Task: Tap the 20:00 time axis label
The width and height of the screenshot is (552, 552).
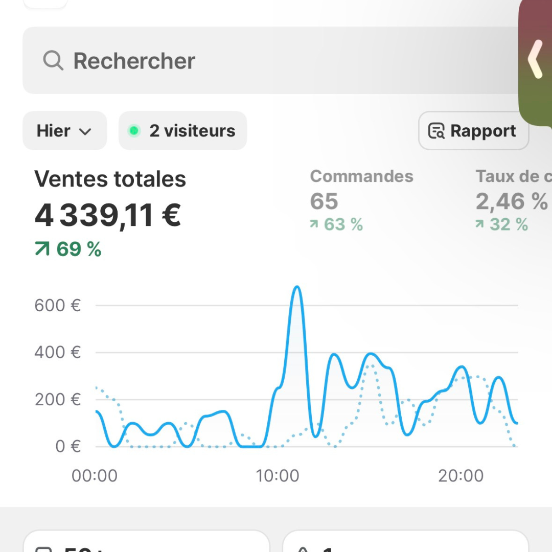Action: (x=461, y=476)
